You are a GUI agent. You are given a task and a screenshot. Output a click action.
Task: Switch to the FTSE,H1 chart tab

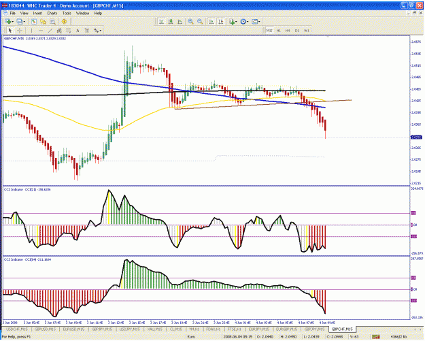click(234, 329)
